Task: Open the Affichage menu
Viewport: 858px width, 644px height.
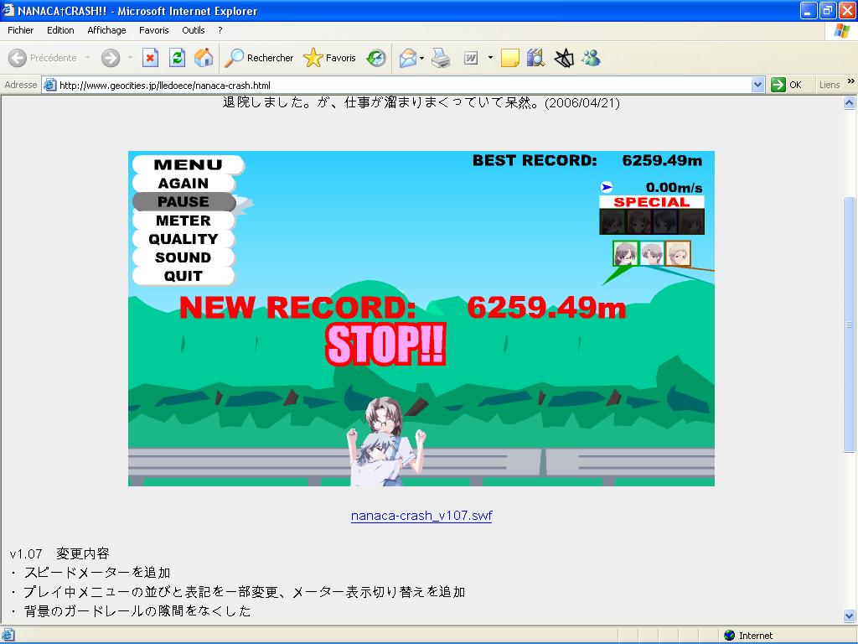Action: pos(106,30)
